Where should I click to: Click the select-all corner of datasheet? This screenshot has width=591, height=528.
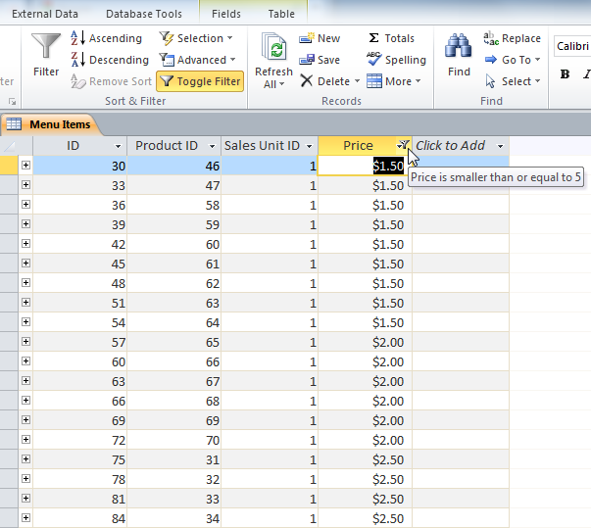coord(9,146)
